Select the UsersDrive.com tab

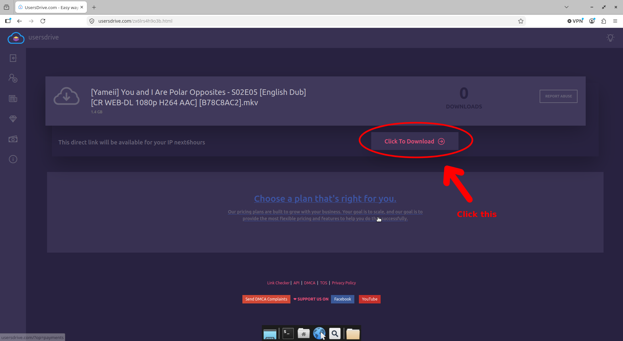click(51, 7)
